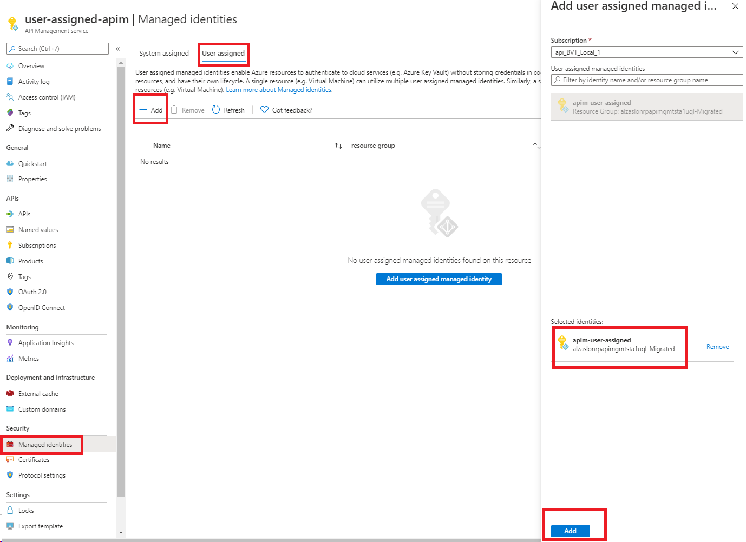The width and height of the screenshot is (746, 542).
Task: Click the Named values icon
Action: coord(10,230)
